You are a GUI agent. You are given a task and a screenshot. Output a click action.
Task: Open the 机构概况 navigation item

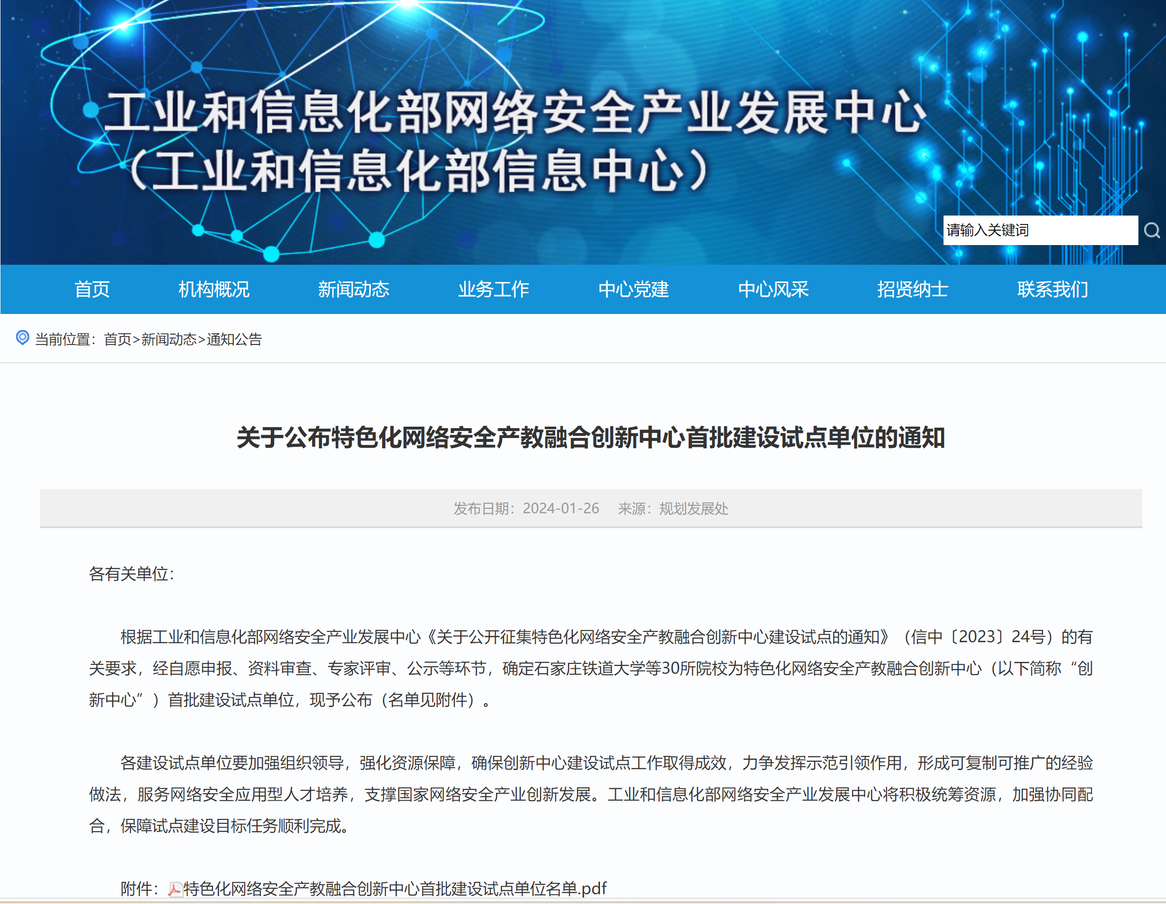(214, 289)
